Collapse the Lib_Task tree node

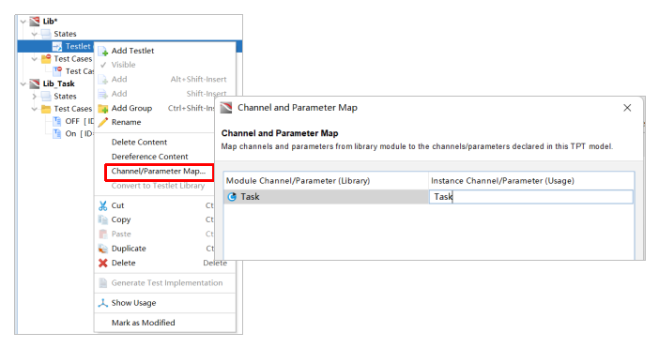23,84
